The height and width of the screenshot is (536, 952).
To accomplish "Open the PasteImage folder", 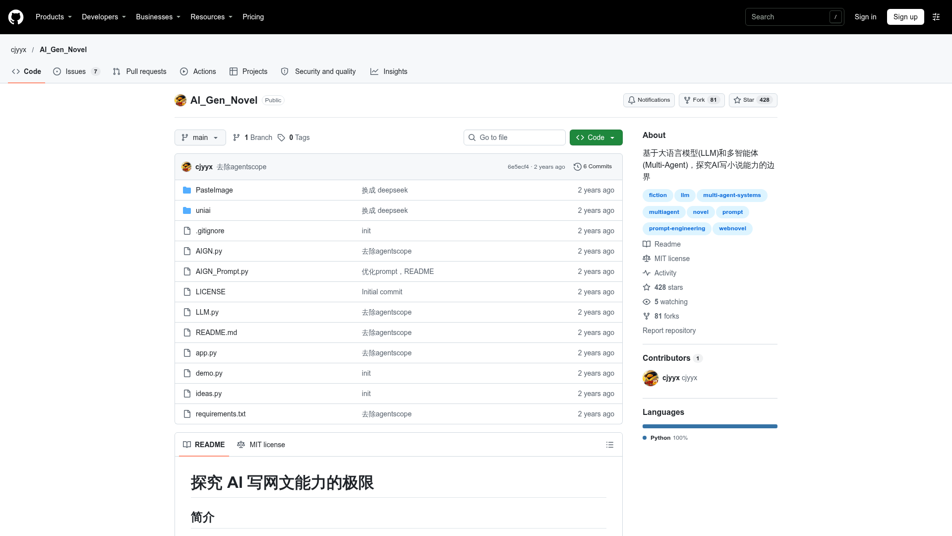I will point(214,190).
